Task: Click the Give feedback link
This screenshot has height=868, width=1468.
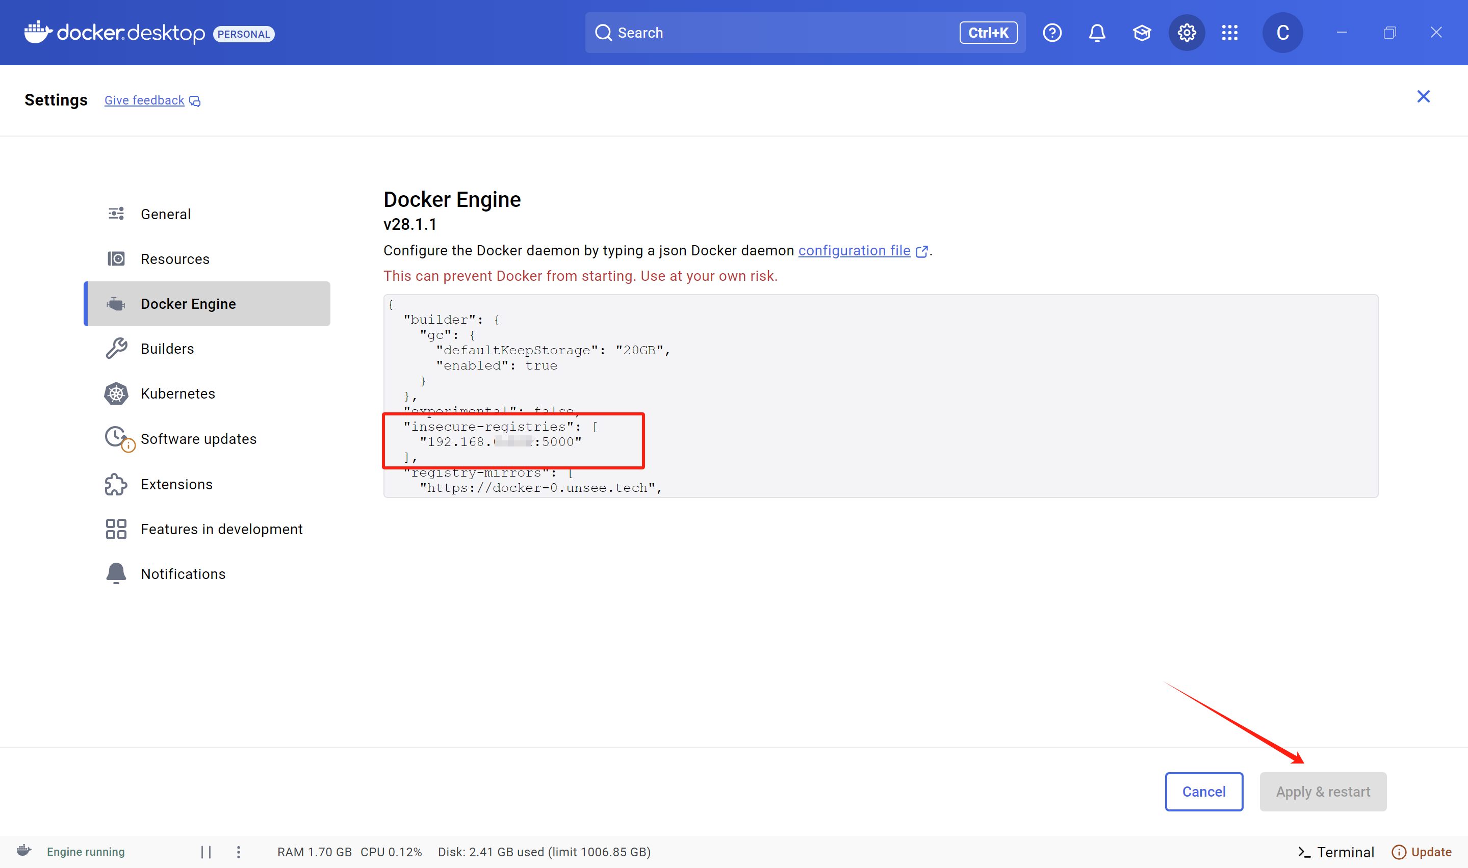Action: 144,100
